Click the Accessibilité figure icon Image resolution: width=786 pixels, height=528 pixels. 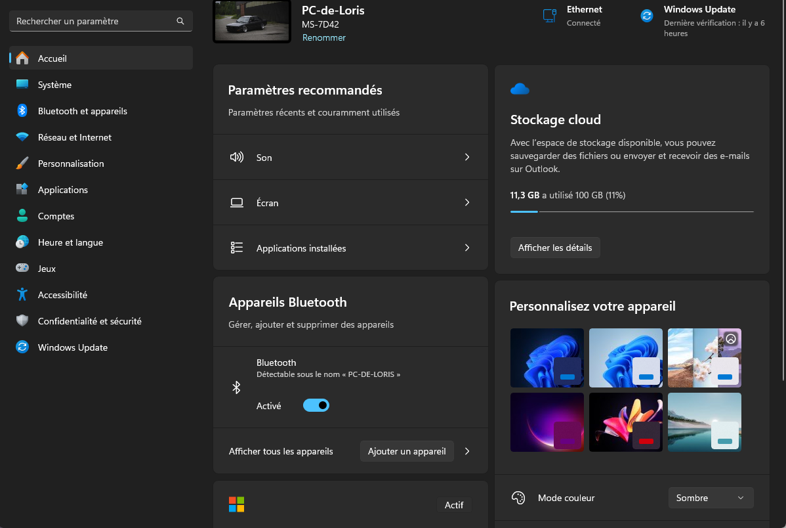[x=22, y=294]
